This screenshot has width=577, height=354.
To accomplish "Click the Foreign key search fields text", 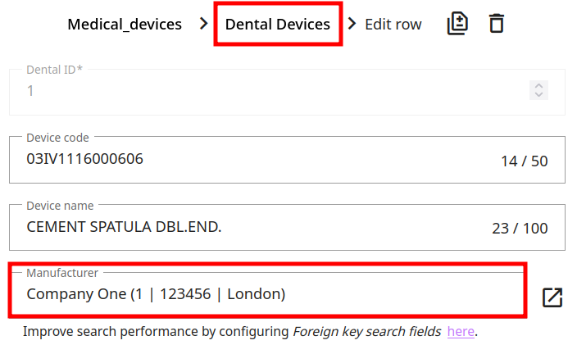I will (x=367, y=331).
